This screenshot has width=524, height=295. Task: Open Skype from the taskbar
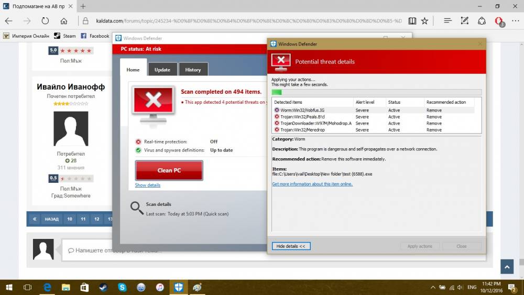pos(122,287)
